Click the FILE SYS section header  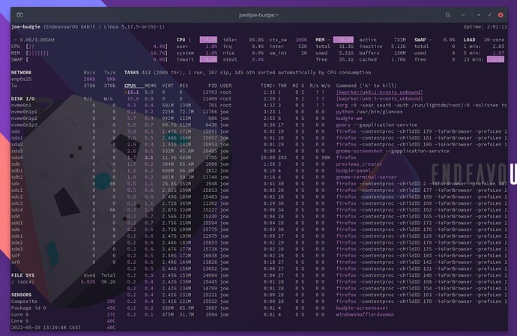pyautogui.click(x=22, y=275)
